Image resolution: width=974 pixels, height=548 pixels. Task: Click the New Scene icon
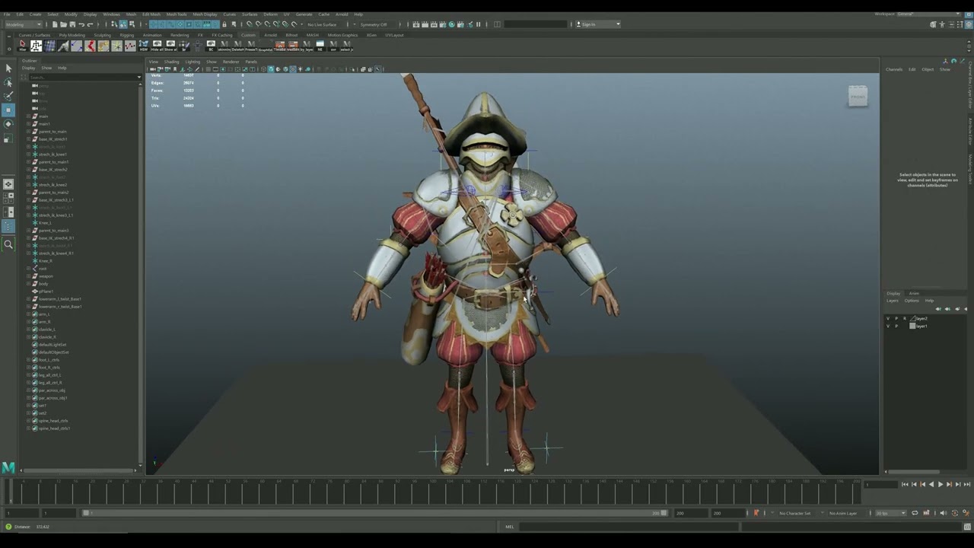point(55,24)
